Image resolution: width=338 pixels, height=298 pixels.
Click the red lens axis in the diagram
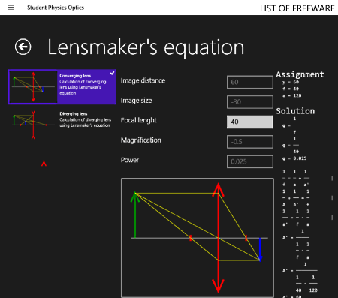tap(218, 238)
